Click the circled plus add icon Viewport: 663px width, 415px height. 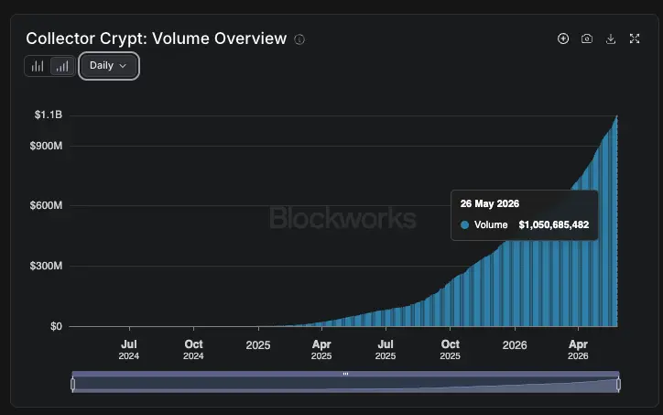pyautogui.click(x=563, y=38)
